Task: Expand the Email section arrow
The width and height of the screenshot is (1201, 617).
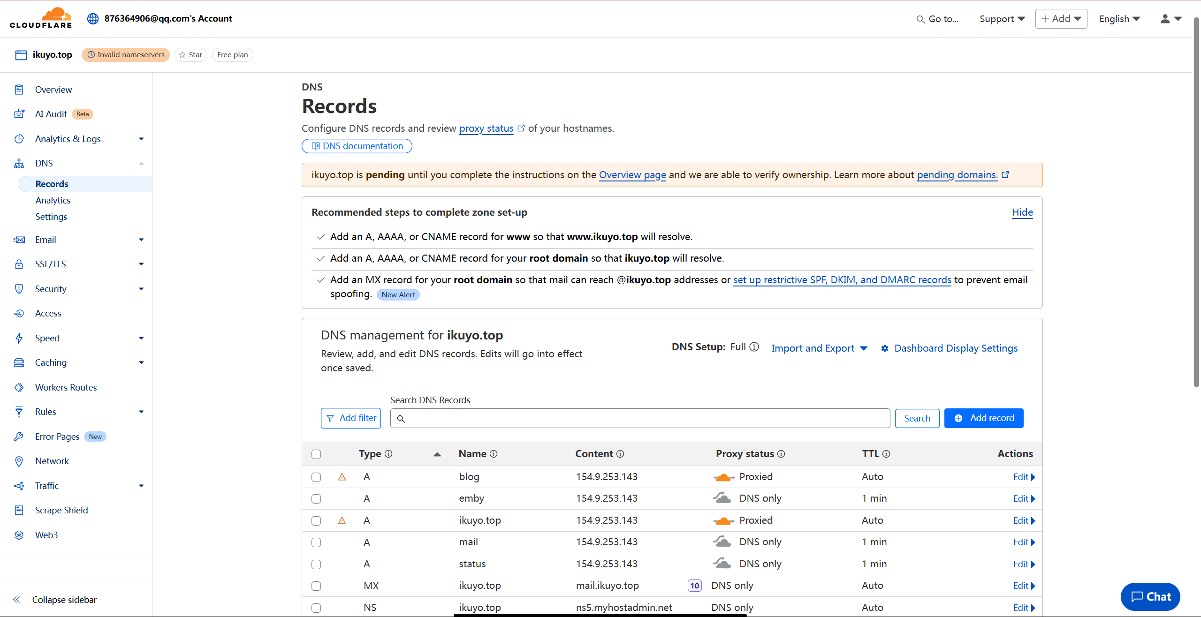Action: 141,240
